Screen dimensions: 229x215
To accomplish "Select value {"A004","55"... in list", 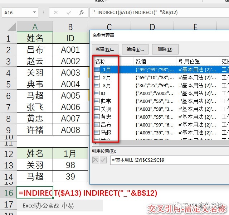I will pyautogui.click(x=155, y=101).
